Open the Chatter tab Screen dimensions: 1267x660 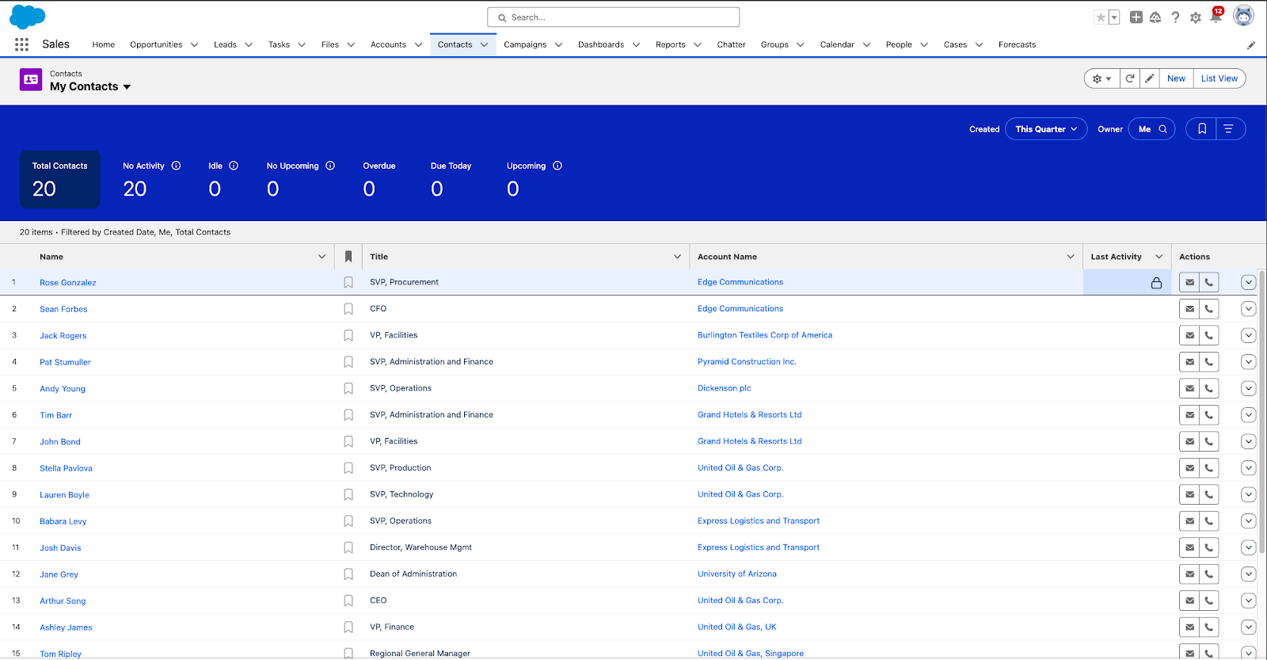[731, 45]
